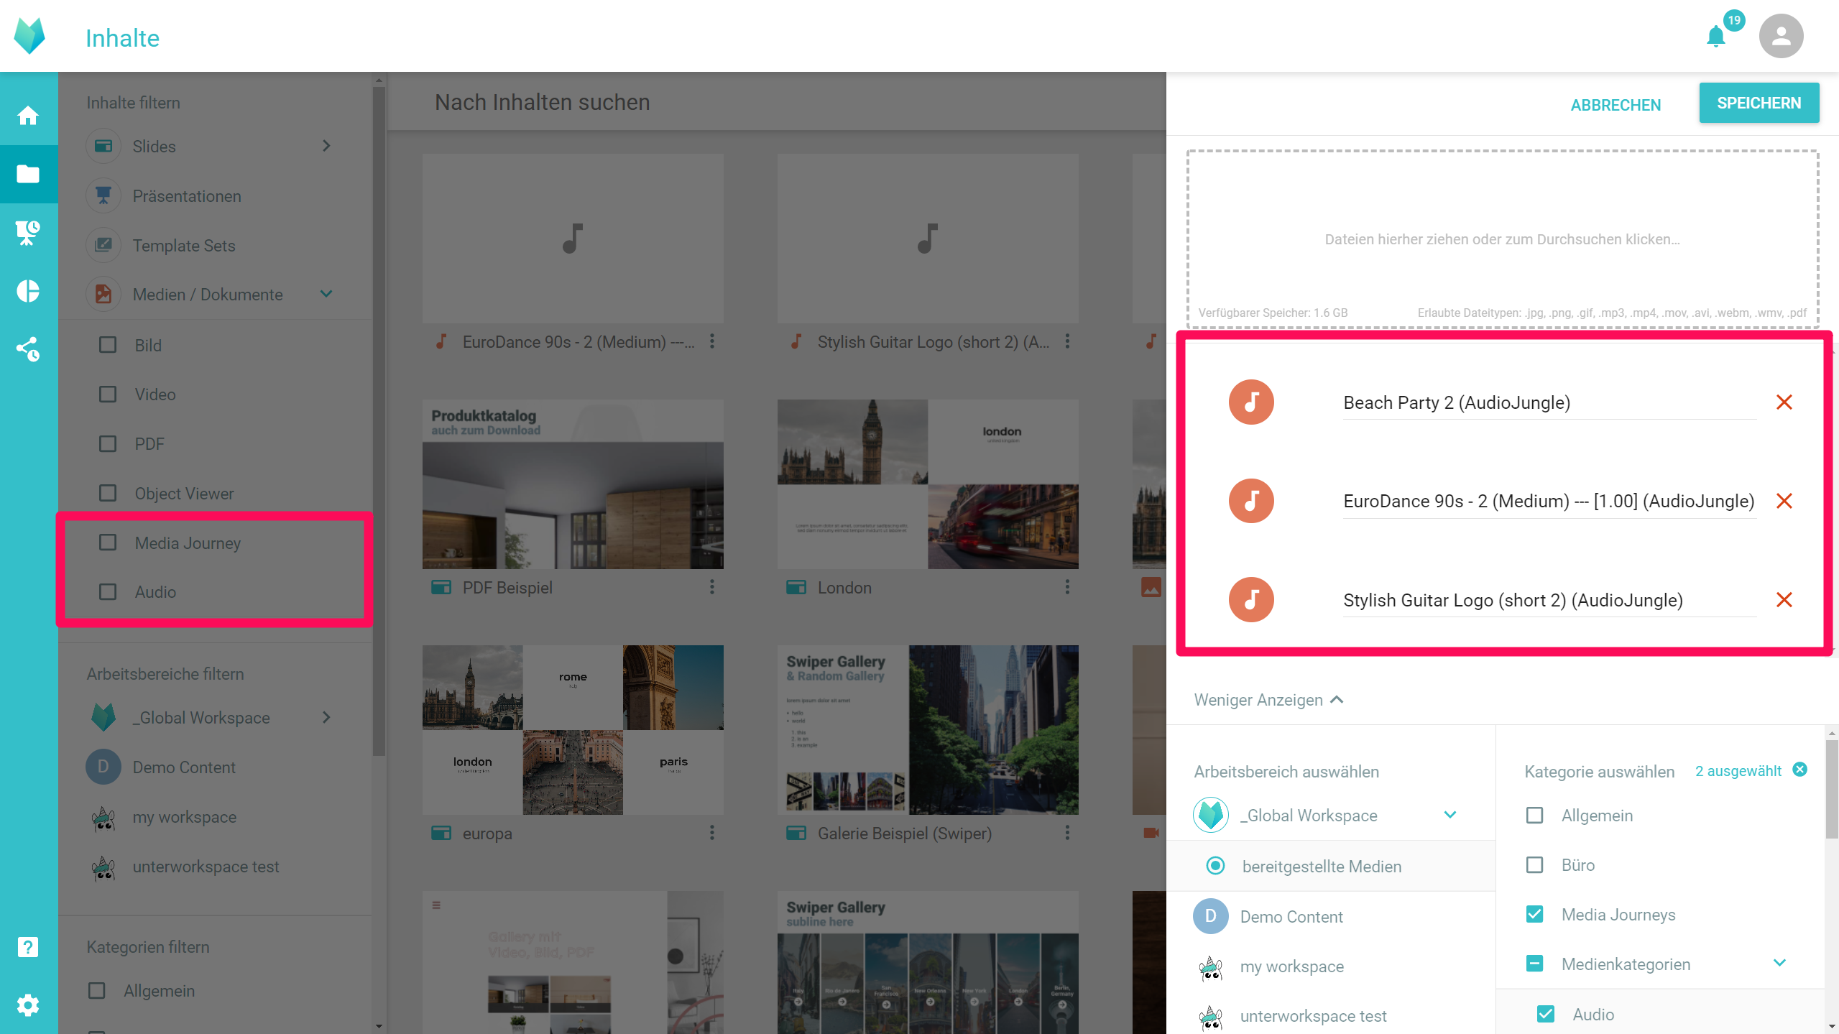Image resolution: width=1839 pixels, height=1034 pixels.
Task: Check the Büro category checkbox
Action: (1534, 864)
